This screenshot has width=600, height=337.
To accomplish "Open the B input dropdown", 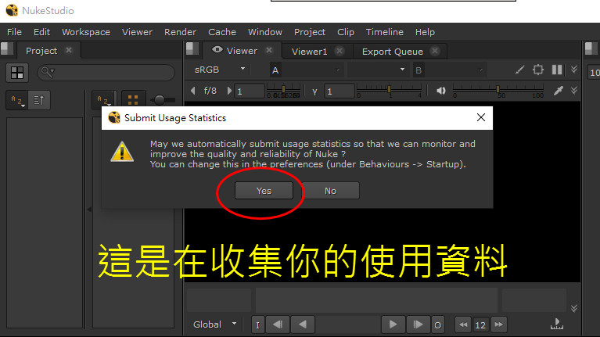I will 448,70.
